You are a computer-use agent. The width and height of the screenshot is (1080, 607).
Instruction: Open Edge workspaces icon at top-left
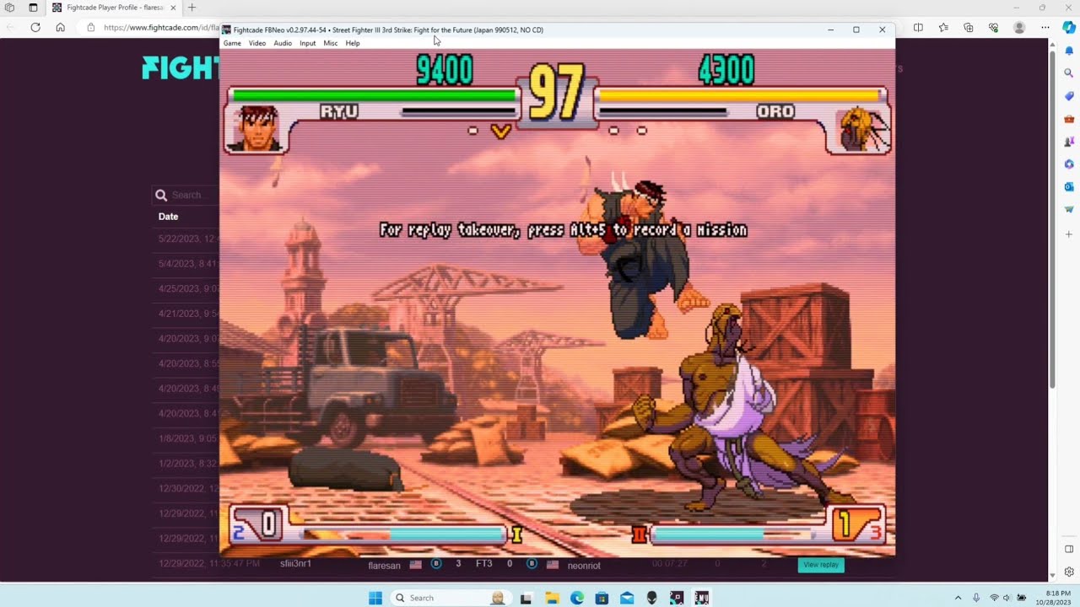[10, 8]
